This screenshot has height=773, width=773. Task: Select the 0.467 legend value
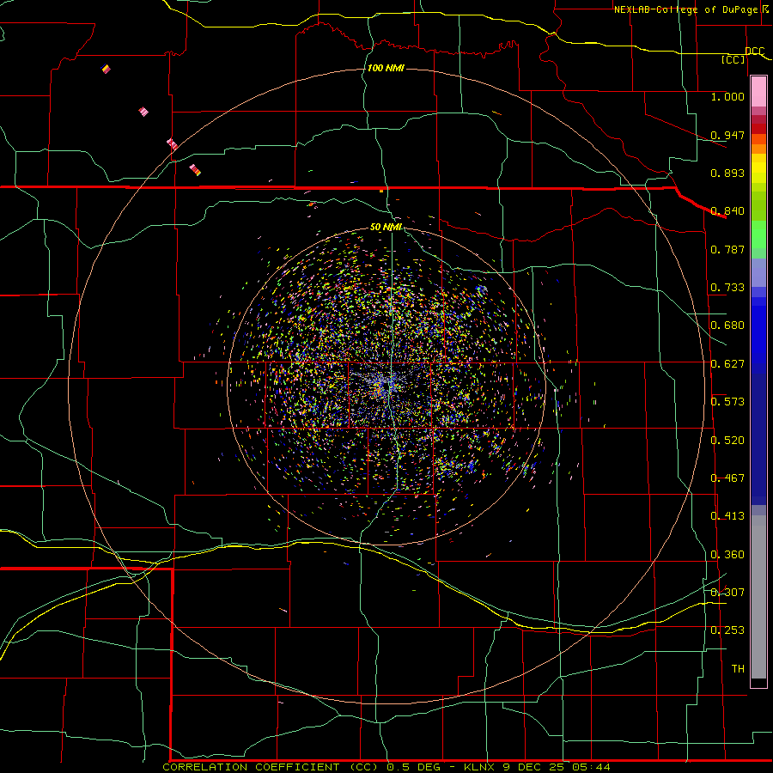tap(727, 478)
